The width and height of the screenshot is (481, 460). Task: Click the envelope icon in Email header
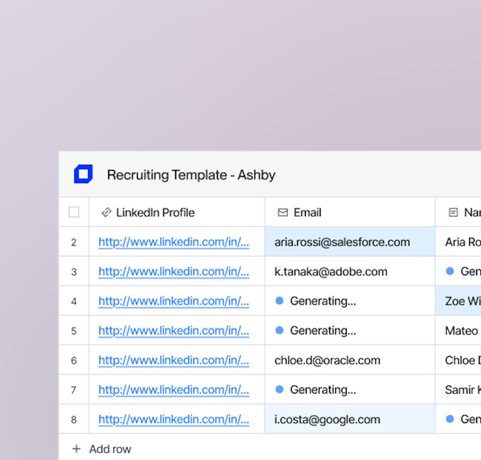click(x=283, y=212)
